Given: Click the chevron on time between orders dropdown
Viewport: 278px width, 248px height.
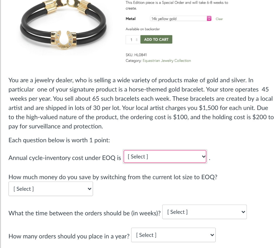Looking at the screenshot, I should coord(243,212).
